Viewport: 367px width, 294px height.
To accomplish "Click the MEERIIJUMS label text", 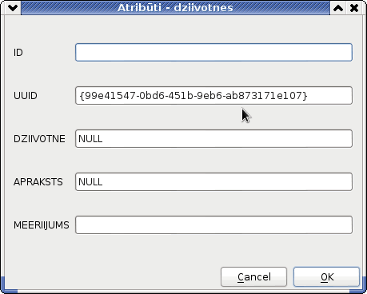I will (42, 225).
